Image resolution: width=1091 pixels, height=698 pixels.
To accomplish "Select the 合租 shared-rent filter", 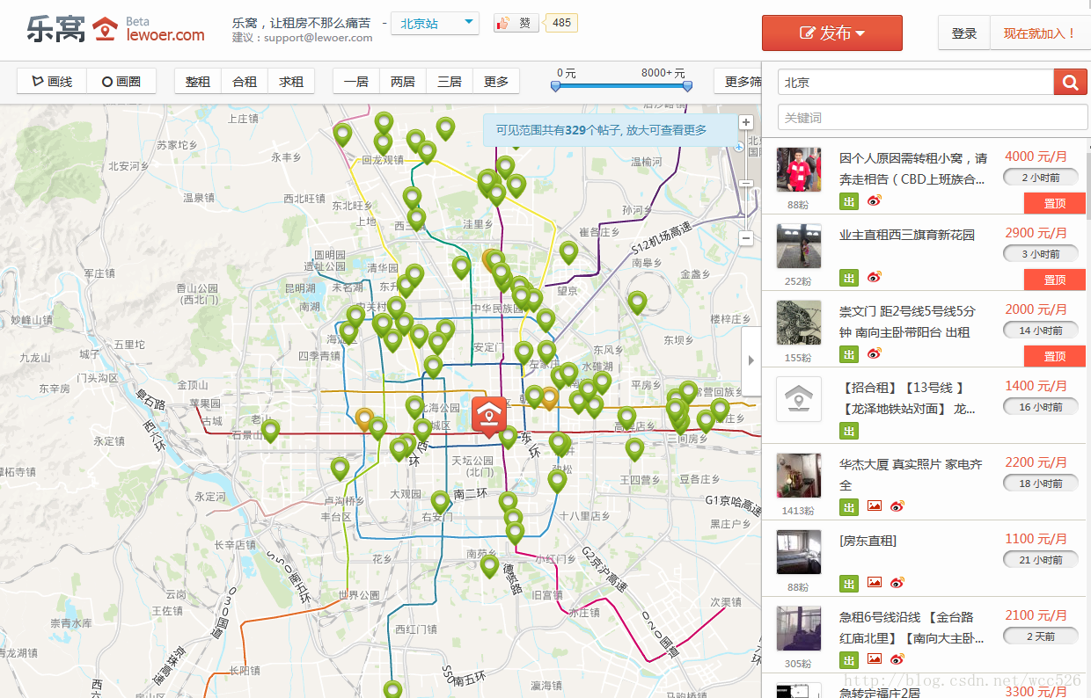I will 245,81.
